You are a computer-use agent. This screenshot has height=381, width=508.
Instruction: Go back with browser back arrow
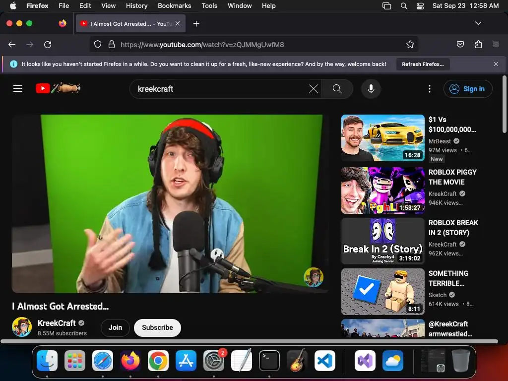[12, 44]
